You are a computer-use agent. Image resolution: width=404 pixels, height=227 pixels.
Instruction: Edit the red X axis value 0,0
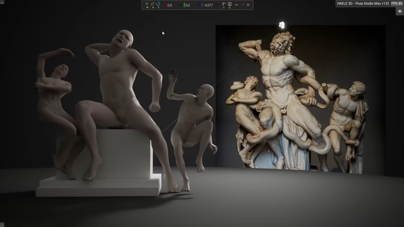coord(169,5)
